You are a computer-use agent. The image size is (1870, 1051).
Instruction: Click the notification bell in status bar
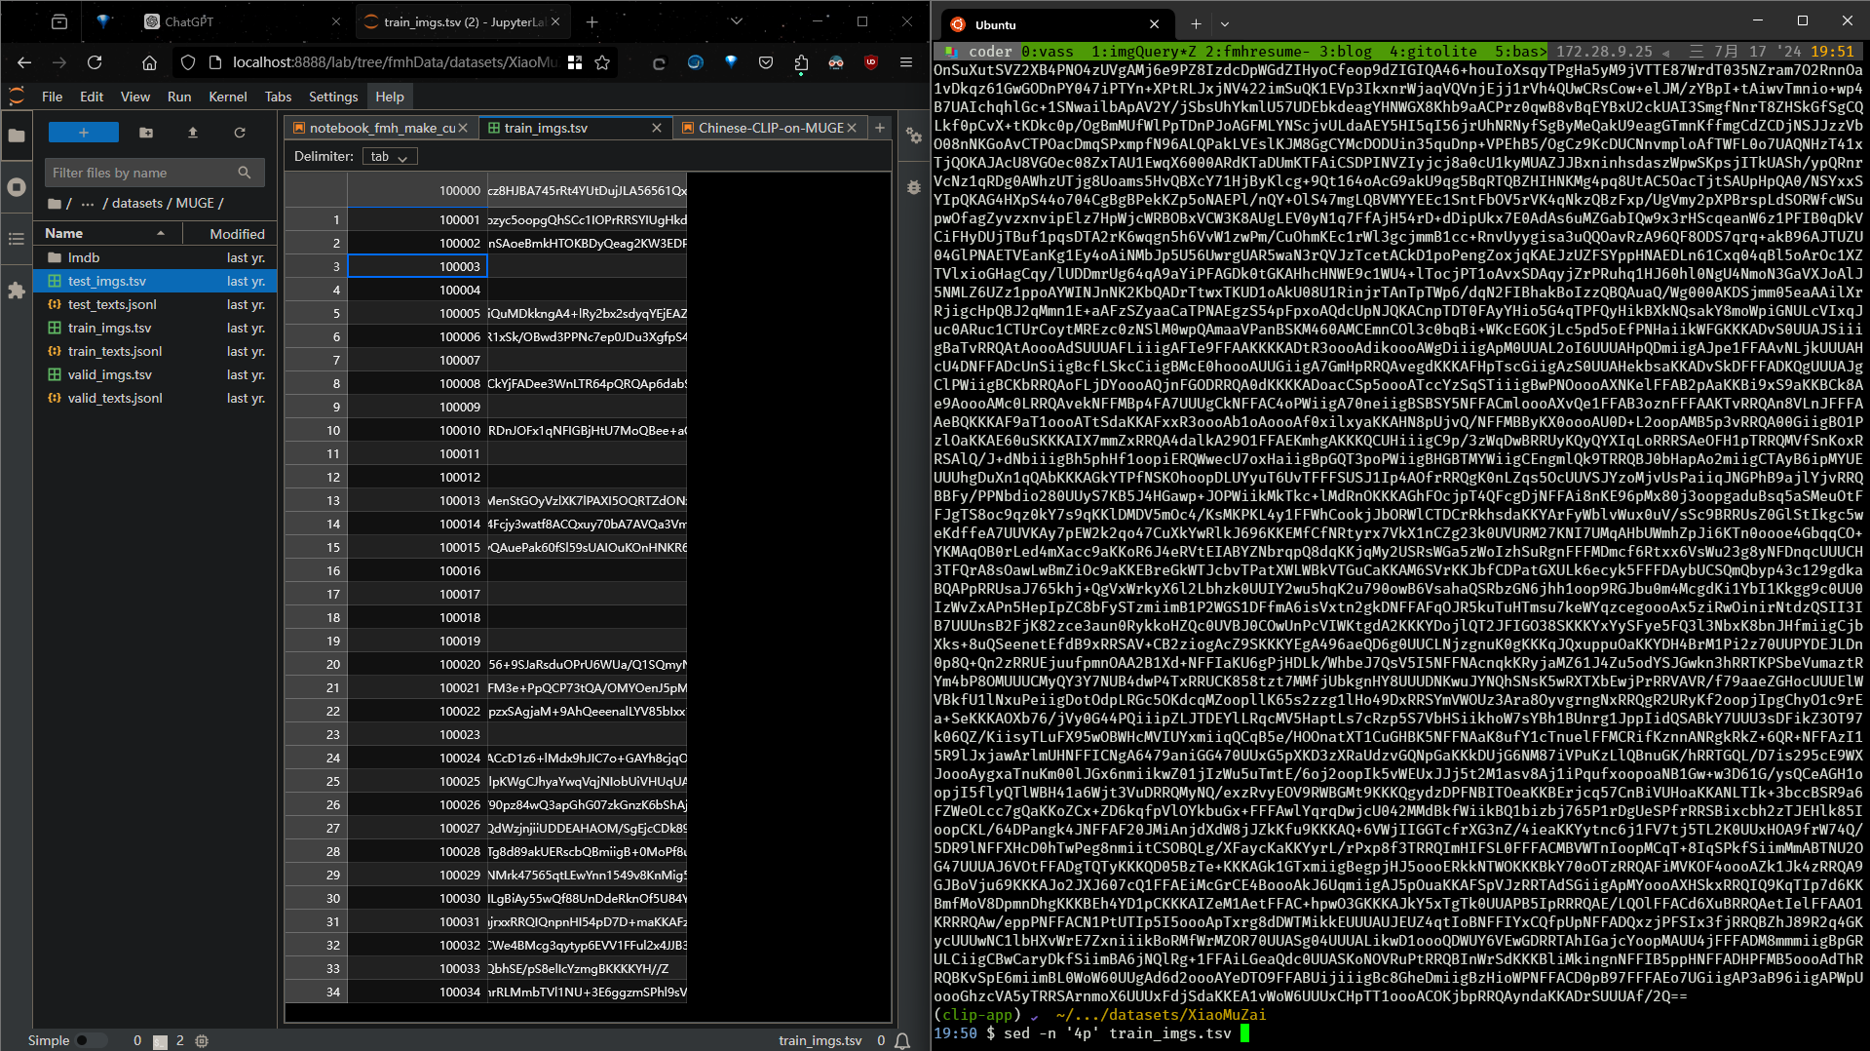[902, 1040]
